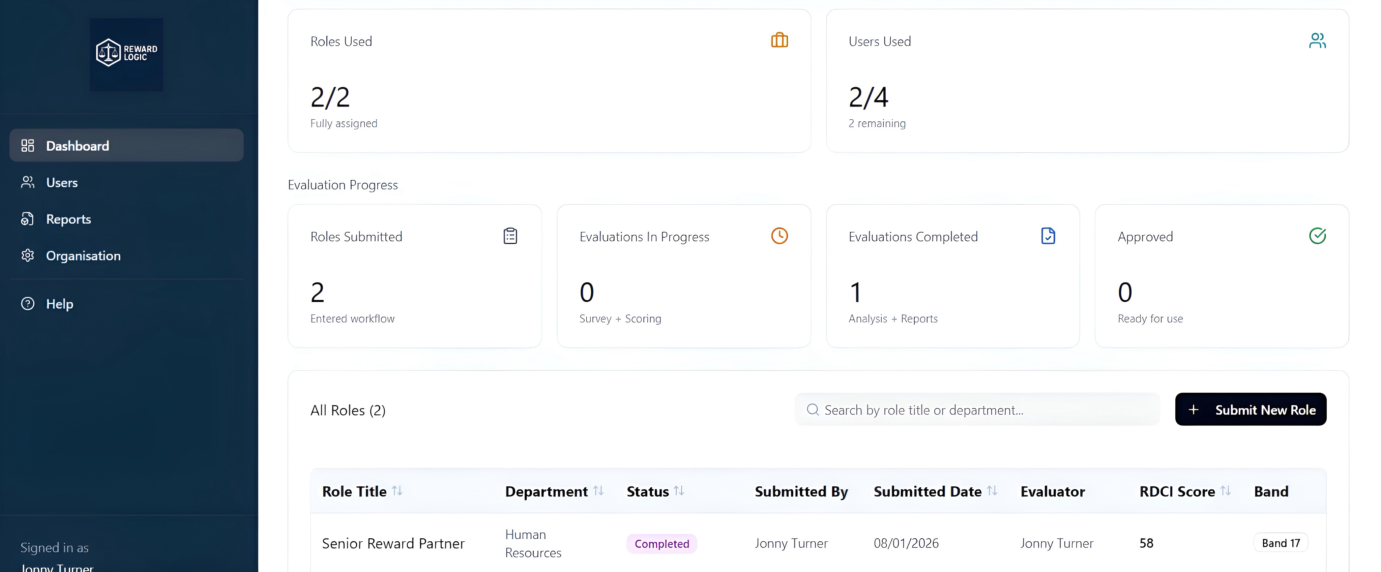The image size is (1381, 572).
Task: Open the Help page
Action: tap(126, 303)
